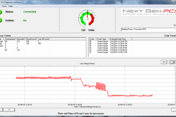Click the Outlets On status text
Screen dimensions: 176x117
(x=25, y=20)
